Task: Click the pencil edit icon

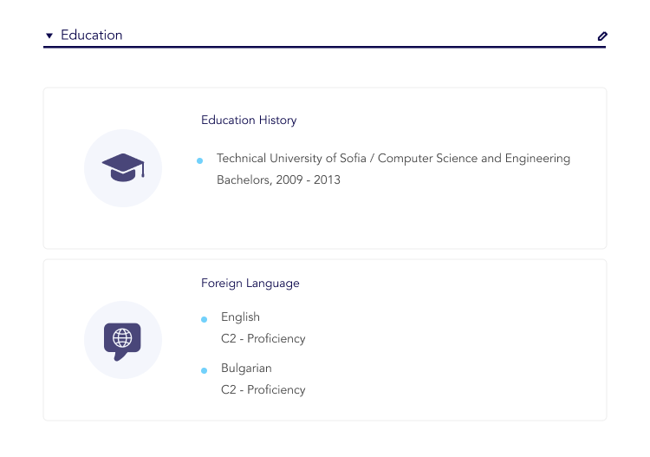Action: [x=602, y=36]
